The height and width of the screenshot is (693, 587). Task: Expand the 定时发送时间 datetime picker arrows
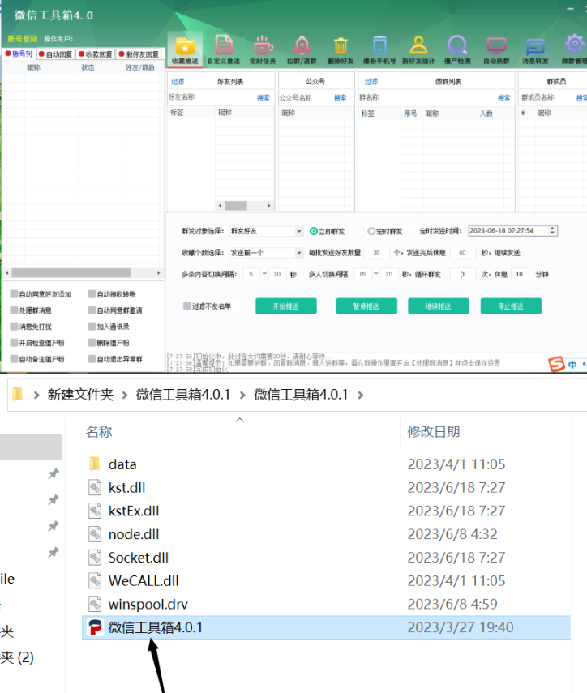click(x=553, y=231)
